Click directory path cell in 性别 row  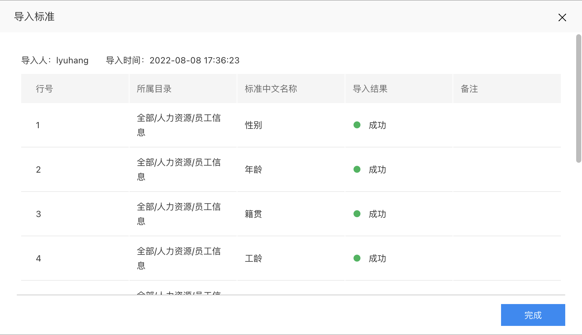pos(183,125)
